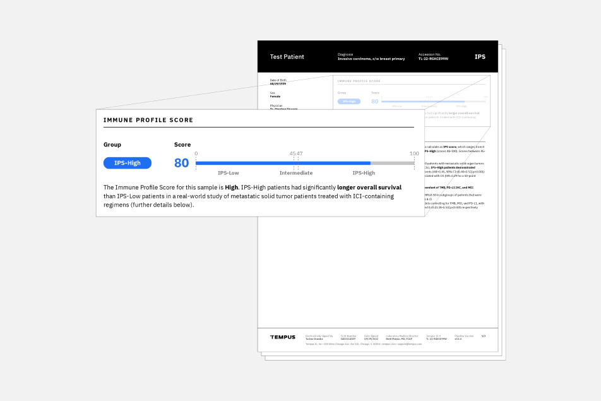This screenshot has height=401, width=601.
Task: Click the Invasive carcinoma diagnosis text
Action: tap(371, 59)
